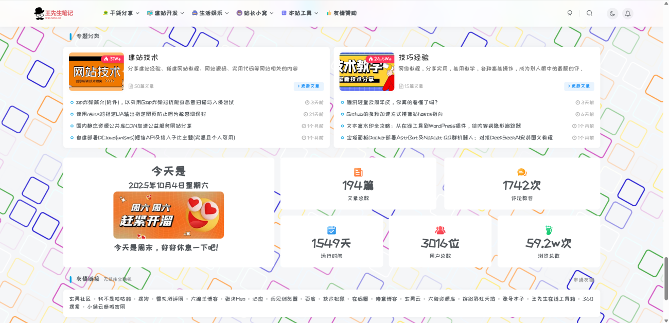
Task: Open the Github加速 hosts article link
Action: (394, 114)
